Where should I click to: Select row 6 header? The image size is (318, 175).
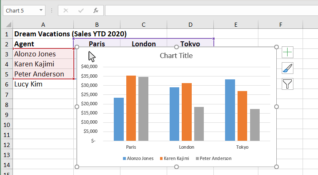[x=7, y=84]
